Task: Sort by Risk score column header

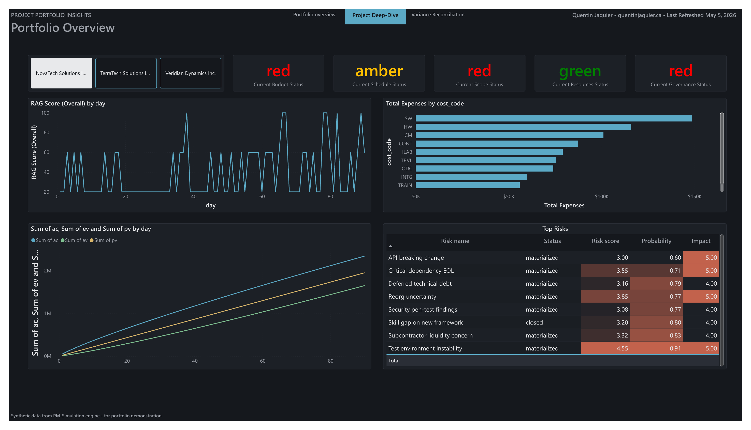Action: (605, 241)
